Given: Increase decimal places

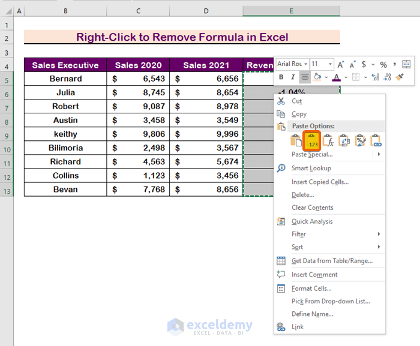Looking at the screenshot, I should click(x=376, y=77).
